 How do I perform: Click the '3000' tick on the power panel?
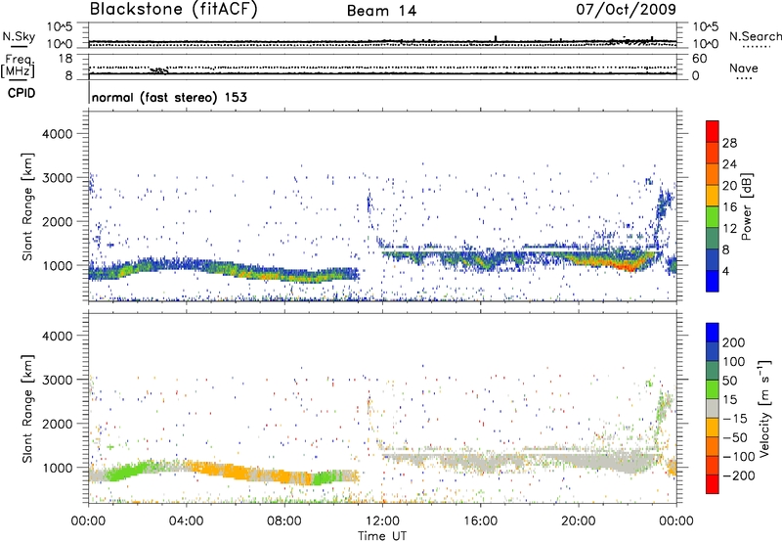tap(57, 178)
